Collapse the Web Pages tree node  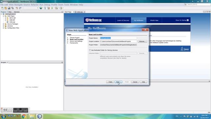click(x=4, y=16)
